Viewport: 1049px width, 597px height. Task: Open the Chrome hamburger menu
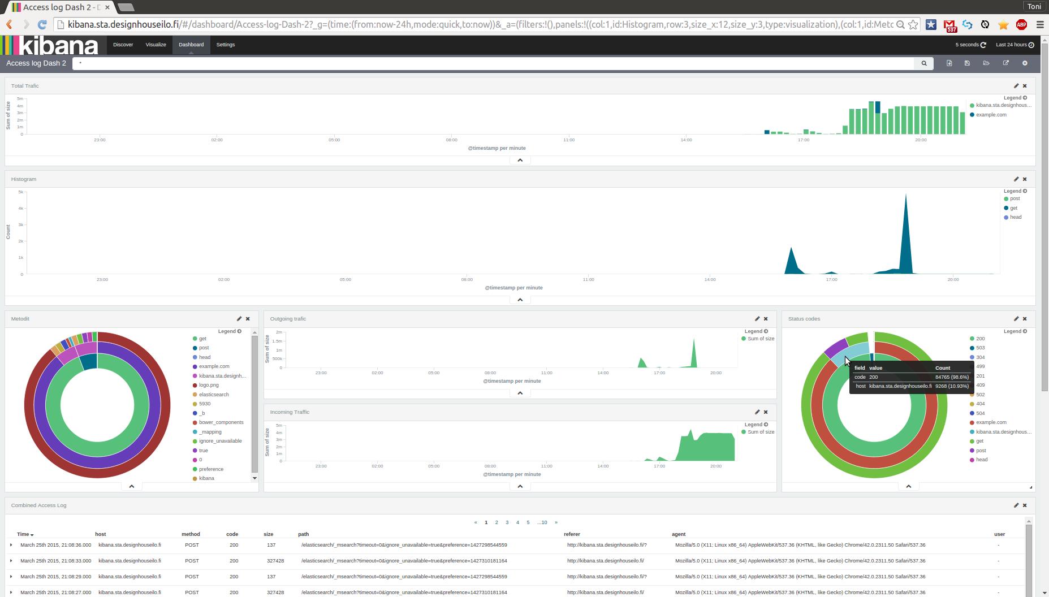(1039, 24)
